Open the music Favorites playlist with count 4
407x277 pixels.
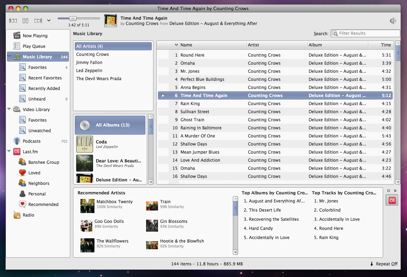point(38,67)
